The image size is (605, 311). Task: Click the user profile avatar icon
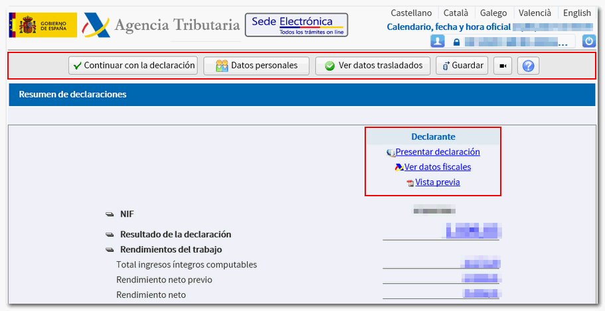tap(437, 41)
